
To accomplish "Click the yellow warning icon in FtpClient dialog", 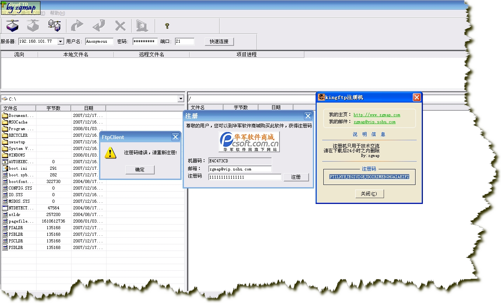I will coord(111,153).
